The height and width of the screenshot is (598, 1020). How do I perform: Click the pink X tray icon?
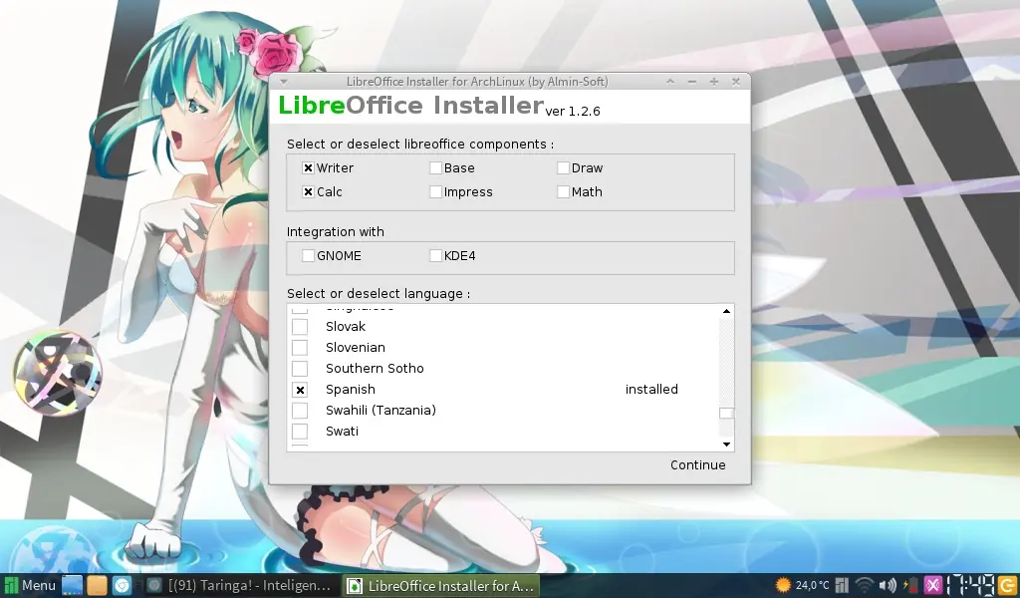coord(932,586)
